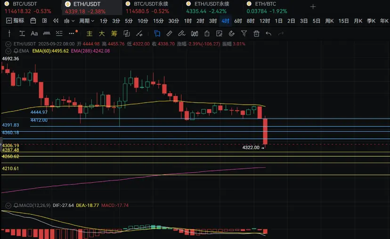The image size is (390, 239).
Task: Click the EMA(60):4495.62 label
Action: 50,51
